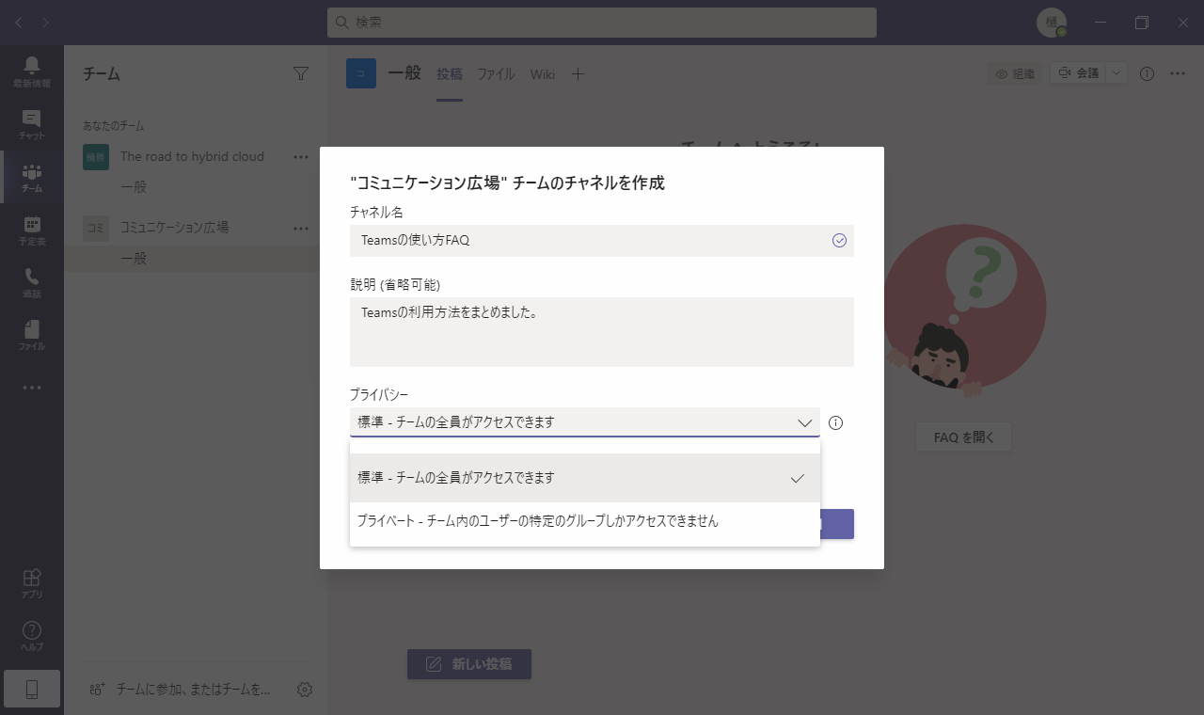Open the channel info icon in header
Screen dimensions: 1204x715
1147,73
